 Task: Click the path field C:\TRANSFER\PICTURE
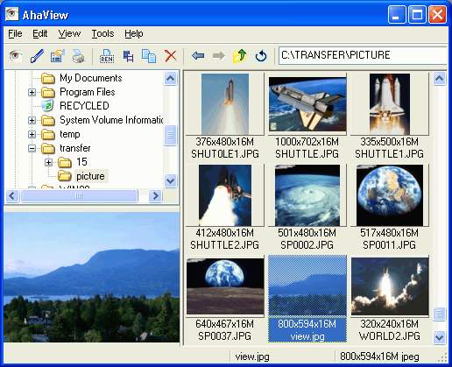pyautogui.click(x=363, y=55)
